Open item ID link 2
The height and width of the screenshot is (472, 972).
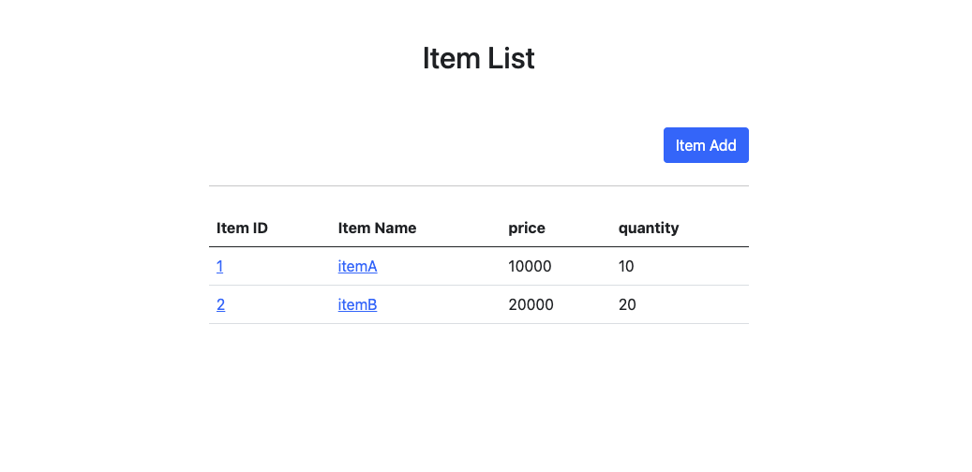220,304
